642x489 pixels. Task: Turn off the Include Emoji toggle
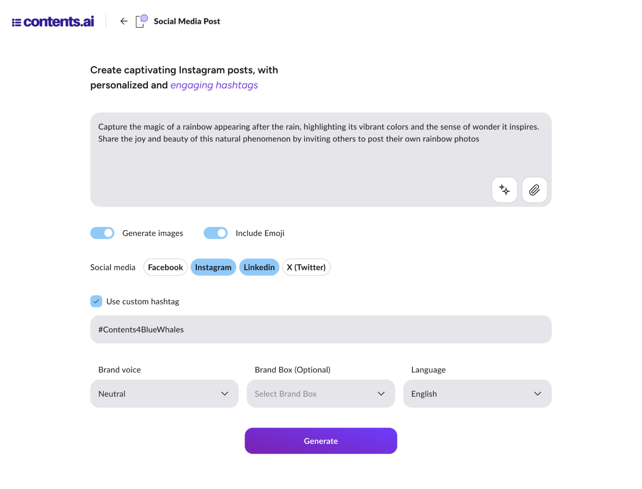point(215,233)
